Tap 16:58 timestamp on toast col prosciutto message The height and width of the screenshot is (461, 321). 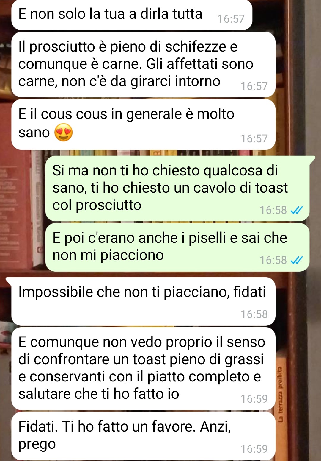pos(273,210)
